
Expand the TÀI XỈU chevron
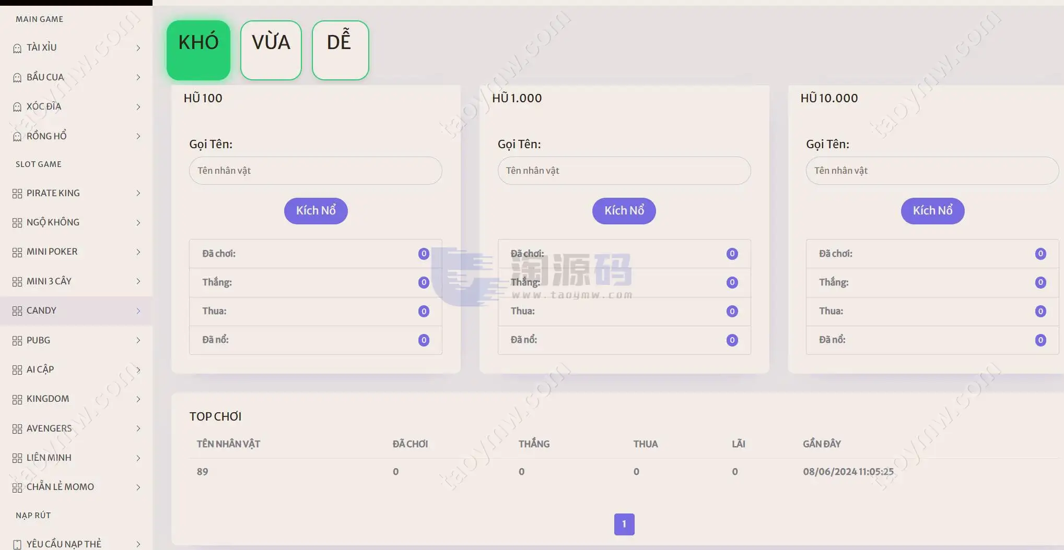[138, 48]
